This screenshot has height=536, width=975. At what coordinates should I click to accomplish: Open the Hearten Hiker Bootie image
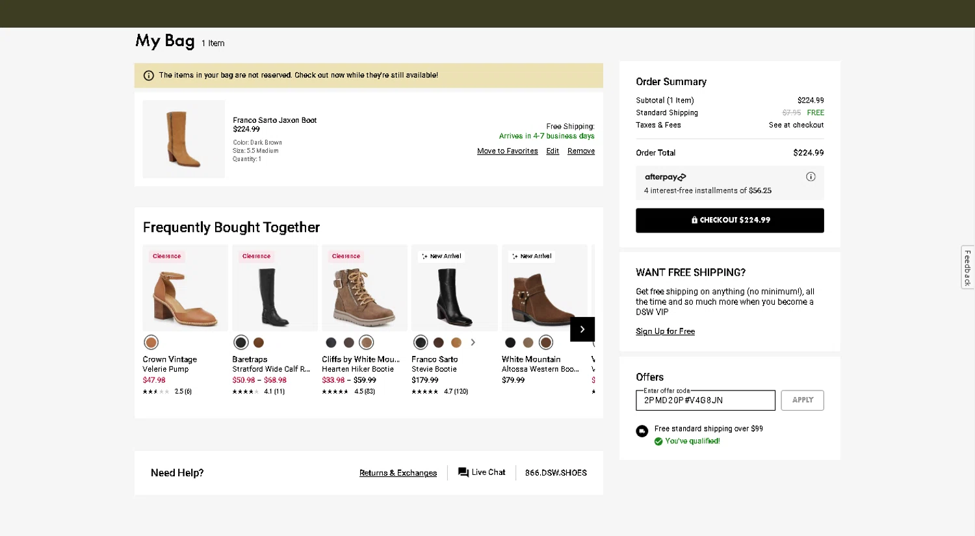(x=365, y=288)
